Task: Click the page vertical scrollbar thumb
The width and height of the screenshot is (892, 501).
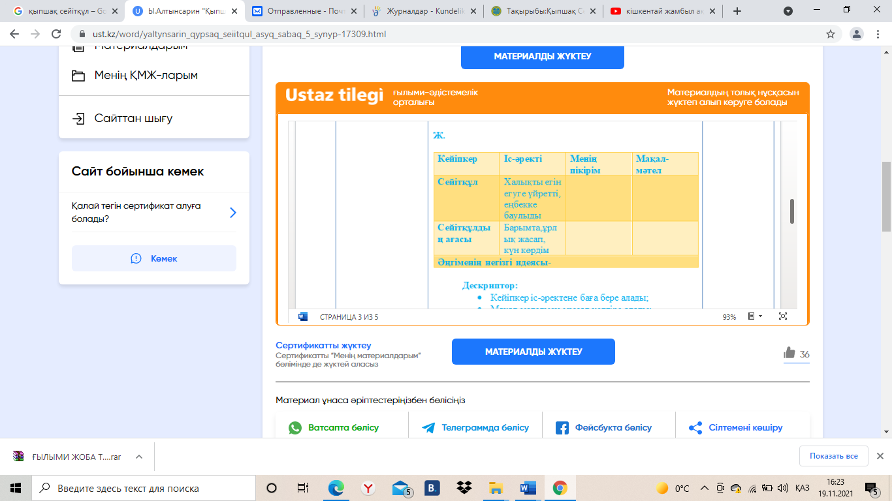Action: tap(886, 196)
